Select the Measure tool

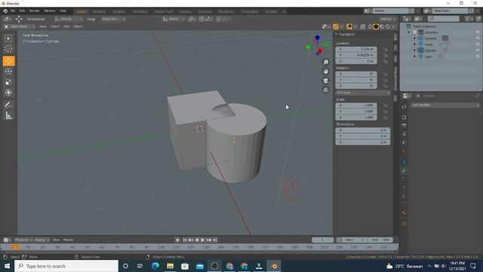[x=8, y=116]
